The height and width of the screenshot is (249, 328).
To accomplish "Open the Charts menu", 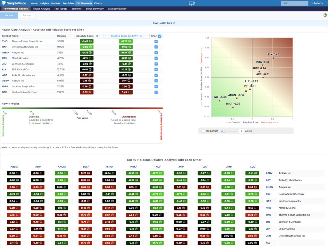I will pos(98,3).
